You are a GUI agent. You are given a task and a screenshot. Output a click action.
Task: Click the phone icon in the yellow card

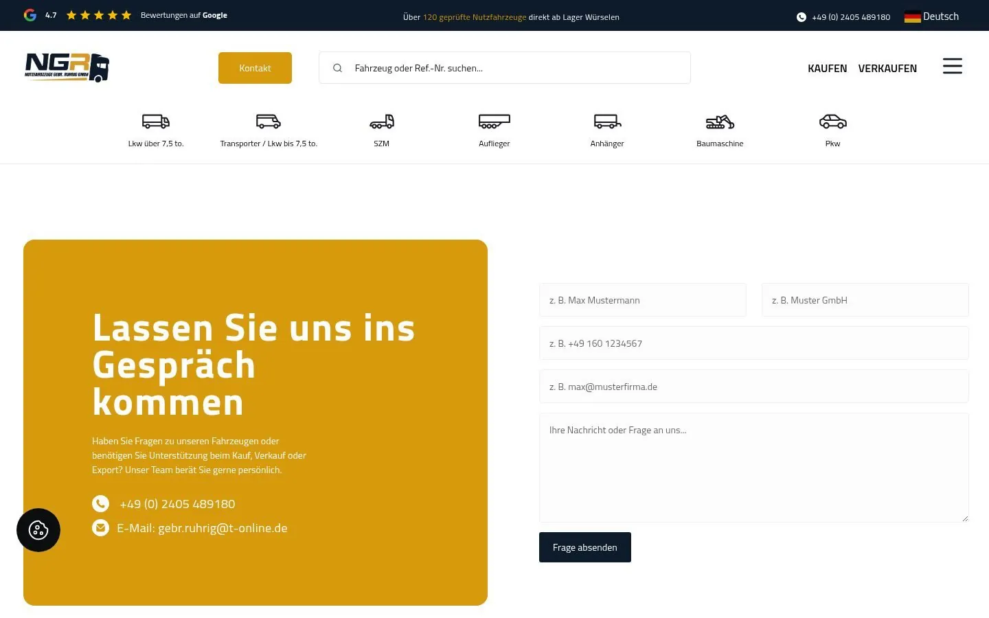pos(100,504)
